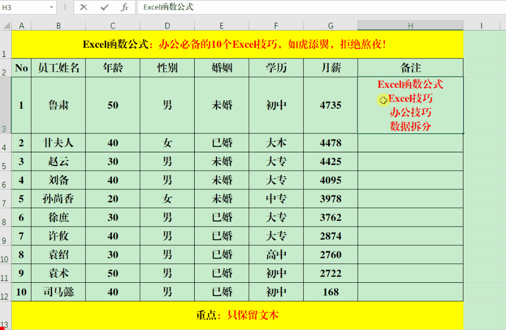Select column H by its header
Screen dimensions: 506x330
410,25
